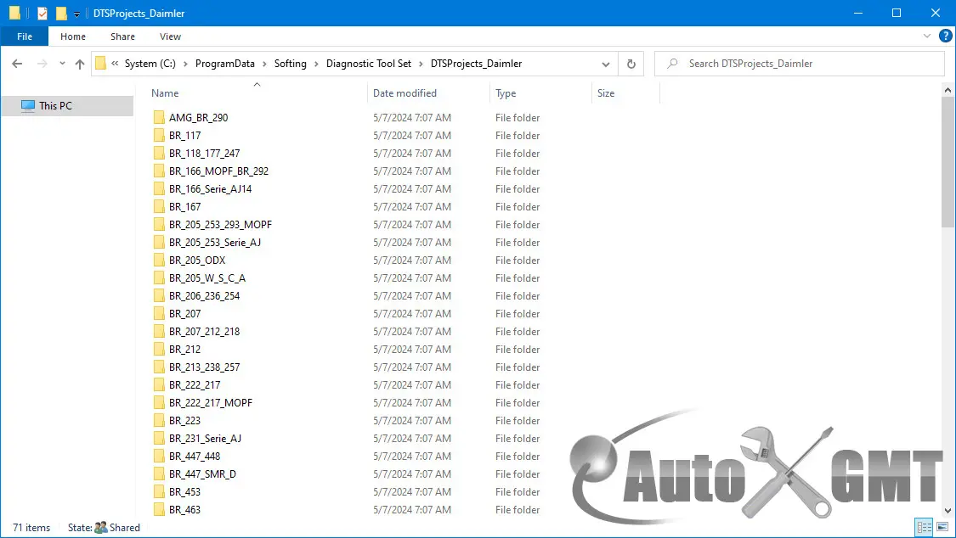Click the Properties quick access icon

(42, 13)
